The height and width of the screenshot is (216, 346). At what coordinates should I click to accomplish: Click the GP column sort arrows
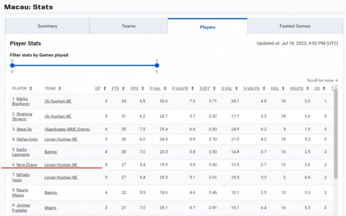[105, 88]
